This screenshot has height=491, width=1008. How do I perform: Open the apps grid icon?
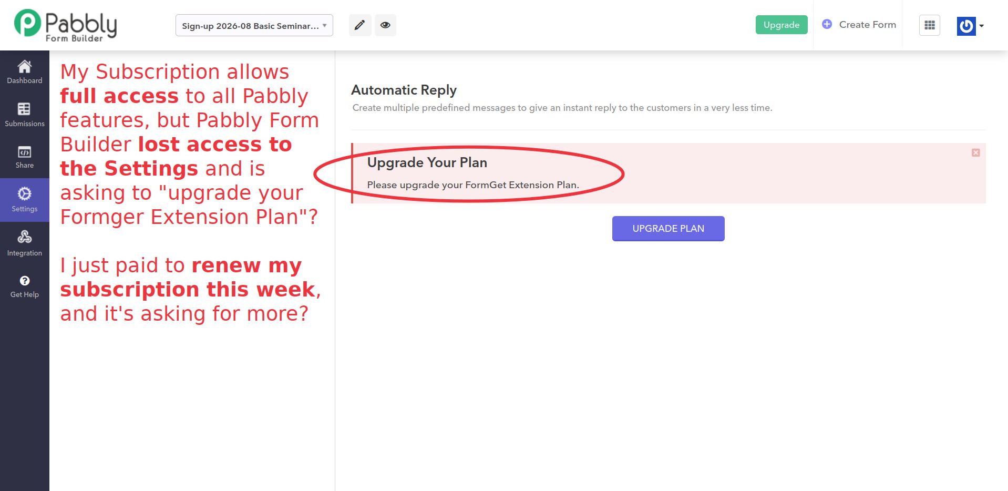[929, 25]
